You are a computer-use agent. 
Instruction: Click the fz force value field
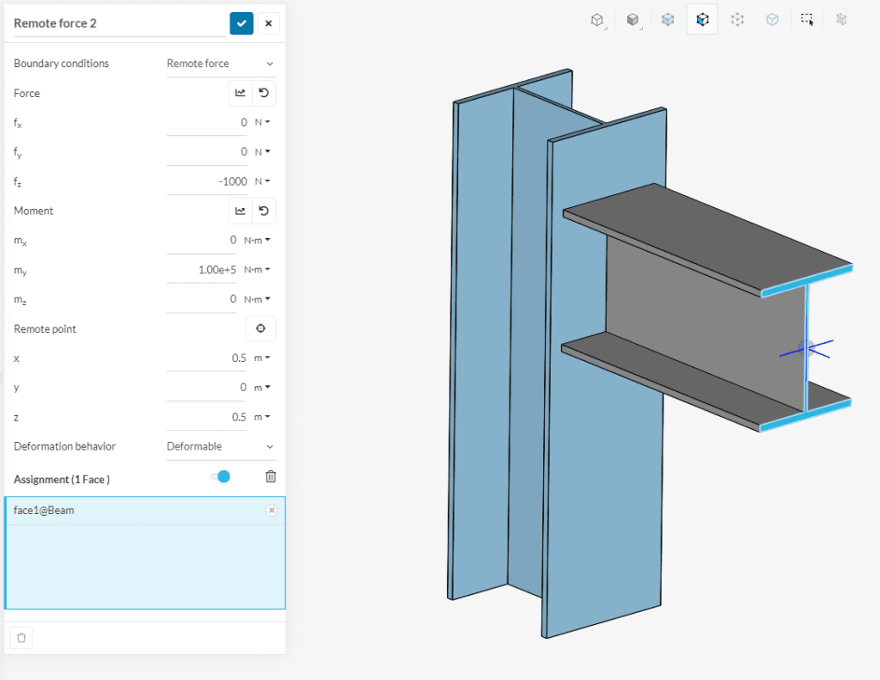click(x=208, y=181)
